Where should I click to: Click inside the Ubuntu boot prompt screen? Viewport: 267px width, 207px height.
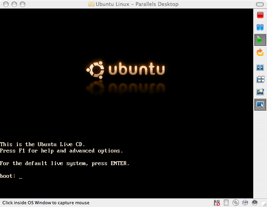click(x=127, y=103)
